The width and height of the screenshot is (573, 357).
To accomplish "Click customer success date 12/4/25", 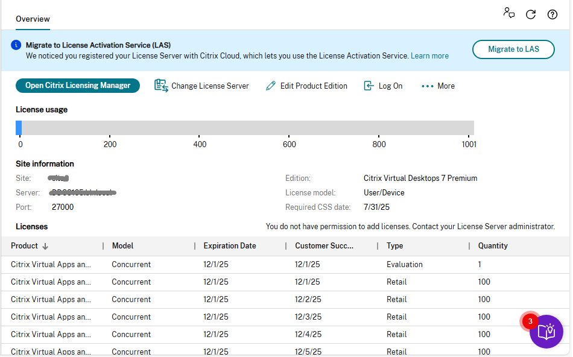I will click(308, 335).
